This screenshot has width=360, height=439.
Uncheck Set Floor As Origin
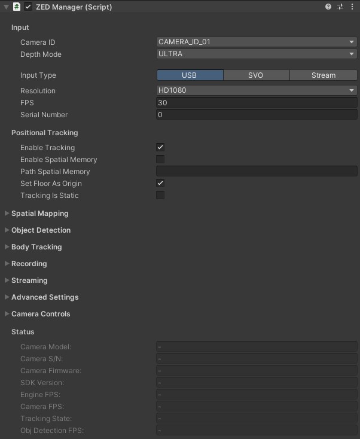pyautogui.click(x=160, y=184)
